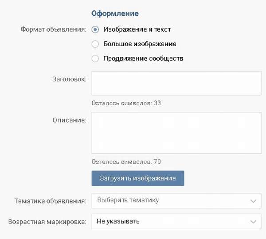The height and width of the screenshot is (239, 266).
Task: Click the 'Осталось символов: 33' counter text
Action: click(x=126, y=103)
